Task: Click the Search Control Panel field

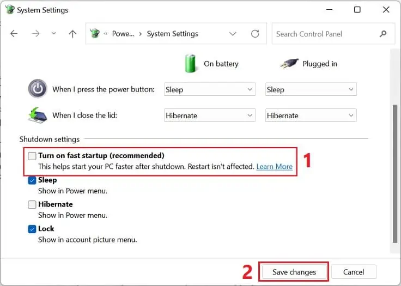Action: pyautogui.click(x=324, y=34)
